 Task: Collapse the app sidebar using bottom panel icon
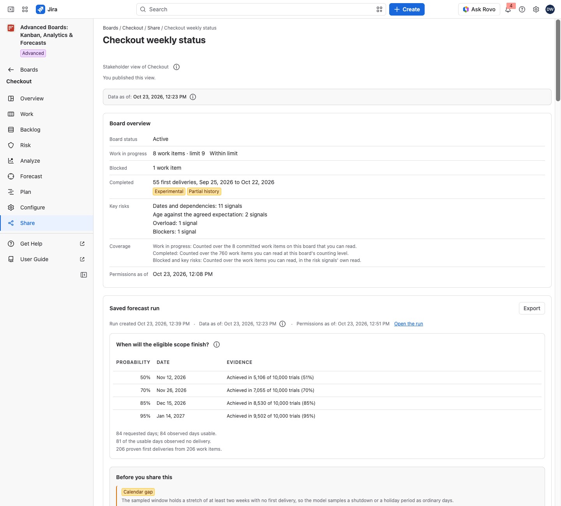point(84,275)
